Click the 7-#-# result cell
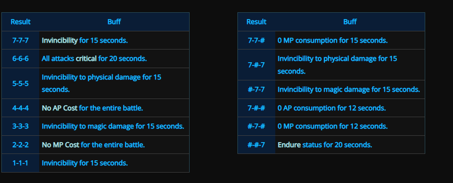The height and width of the screenshot is (183, 453). 256,108
